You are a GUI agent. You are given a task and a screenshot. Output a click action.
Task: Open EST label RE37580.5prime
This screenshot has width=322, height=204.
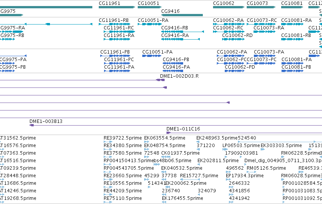(x=123, y=153)
